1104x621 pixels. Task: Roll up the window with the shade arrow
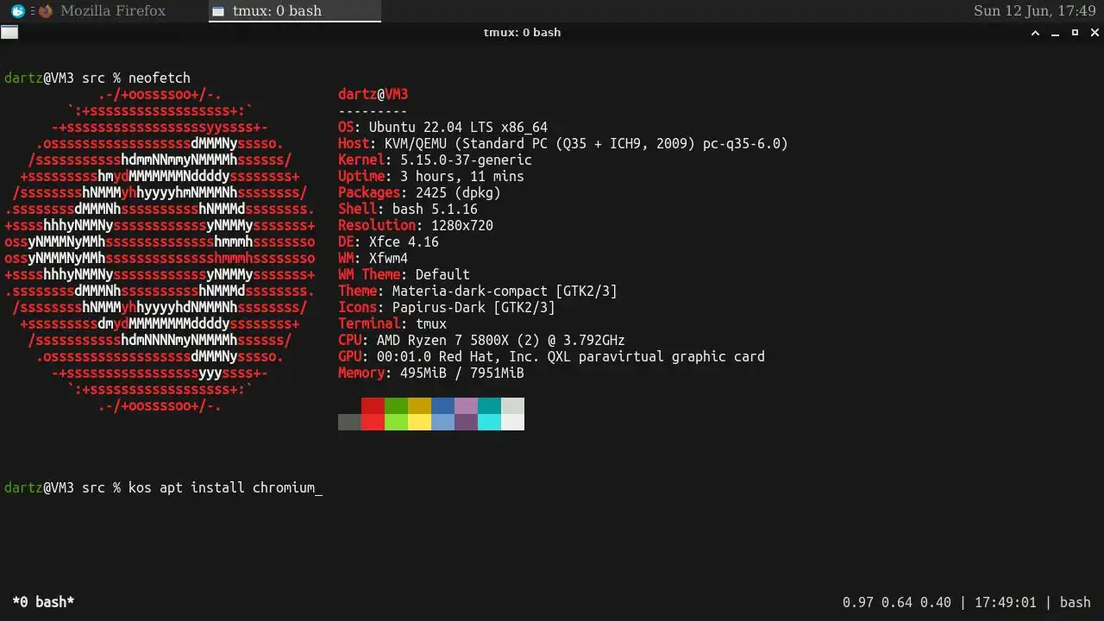pyautogui.click(x=1036, y=33)
